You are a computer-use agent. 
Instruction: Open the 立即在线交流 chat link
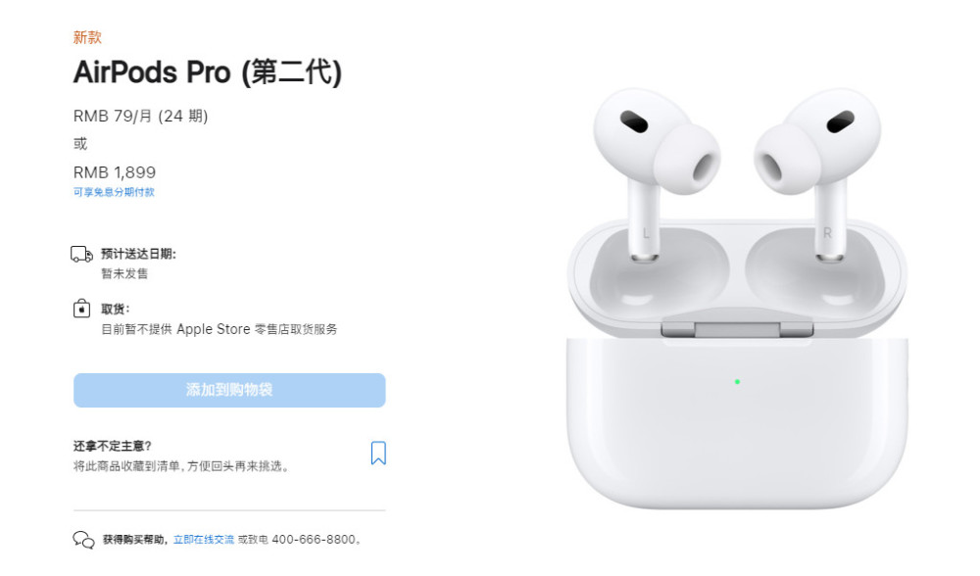coord(203,539)
